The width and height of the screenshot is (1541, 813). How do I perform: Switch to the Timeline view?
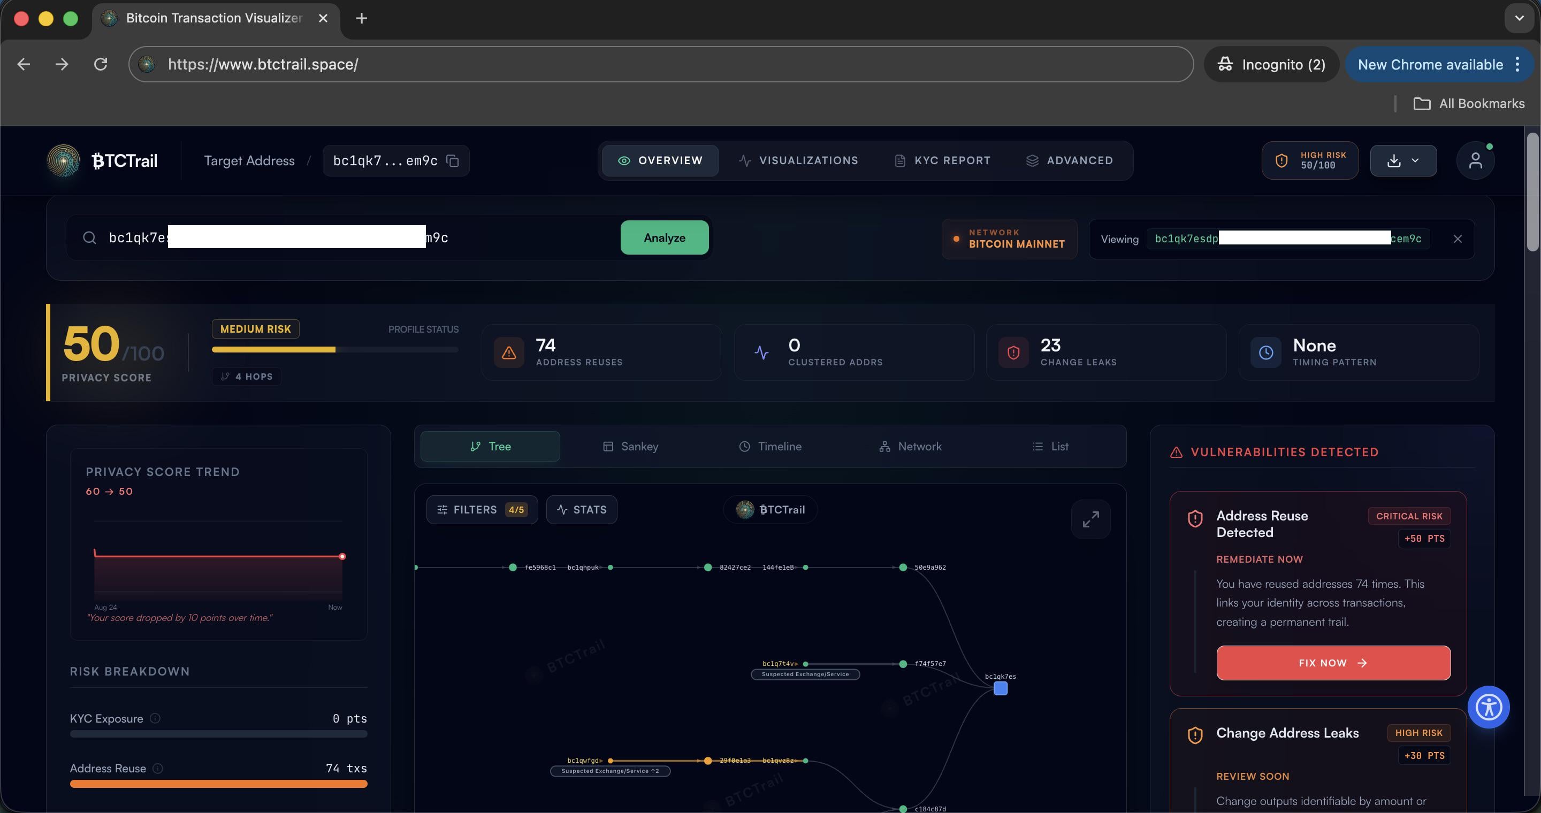pos(770,447)
